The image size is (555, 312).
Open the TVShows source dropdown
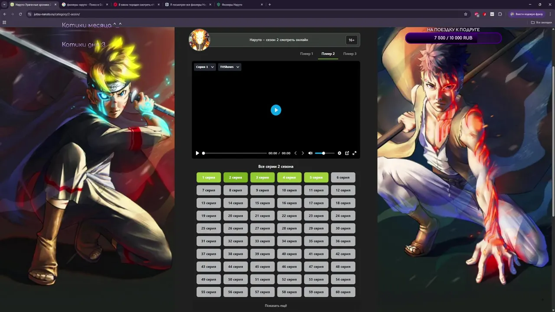[x=229, y=67]
